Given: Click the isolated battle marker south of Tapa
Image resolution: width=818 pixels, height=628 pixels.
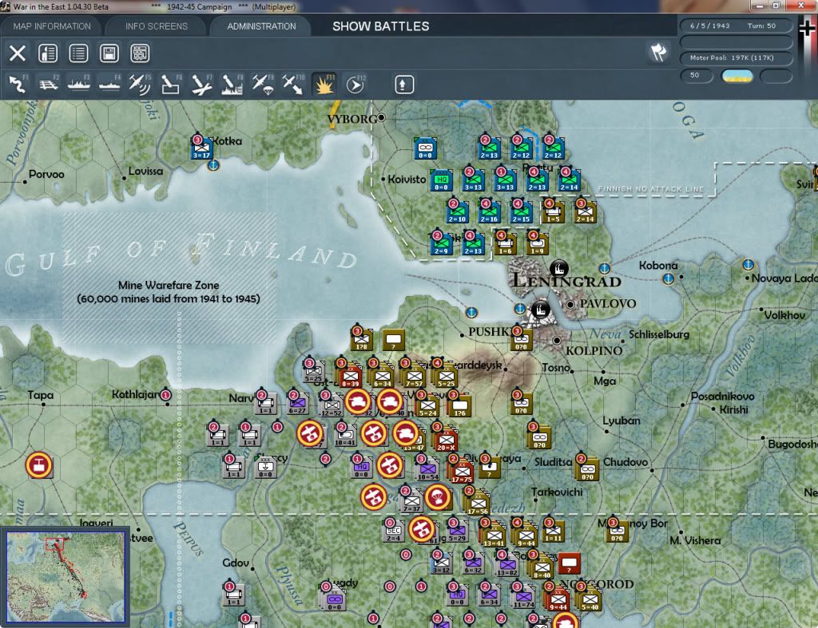Looking at the screenshot, I should 39,465.
